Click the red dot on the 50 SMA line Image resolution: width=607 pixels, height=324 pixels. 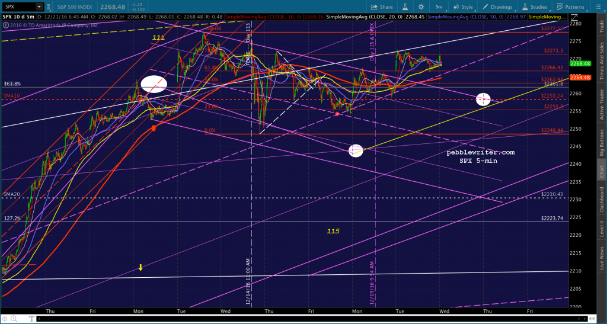(x=154, y=129)
